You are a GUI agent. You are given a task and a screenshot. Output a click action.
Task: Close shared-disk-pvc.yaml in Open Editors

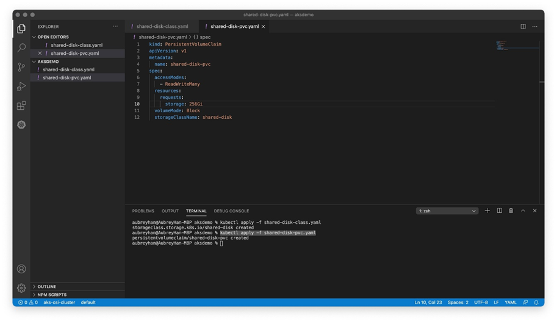click(40, 53)
